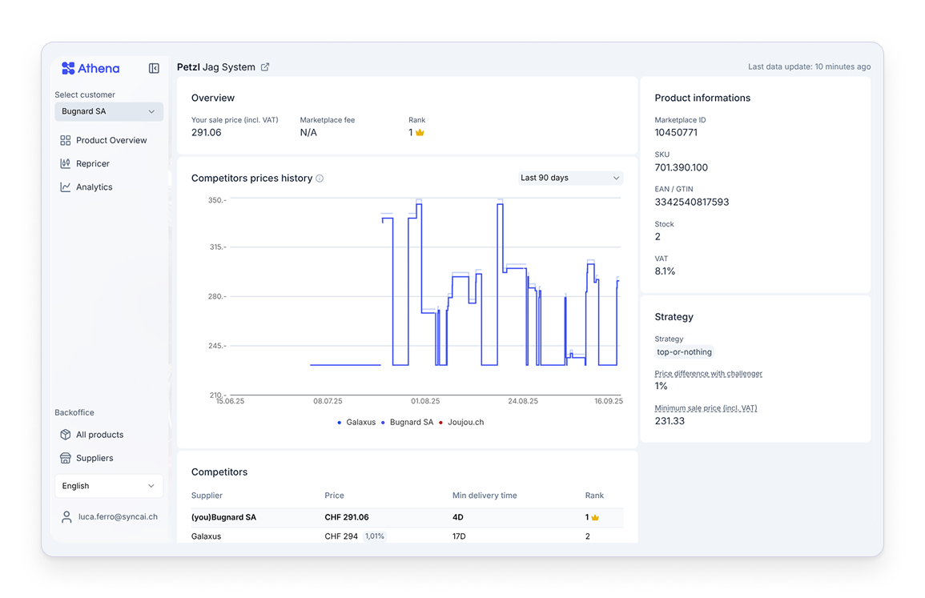Click the Rank column header in Competitors

(x=594, y=496)
